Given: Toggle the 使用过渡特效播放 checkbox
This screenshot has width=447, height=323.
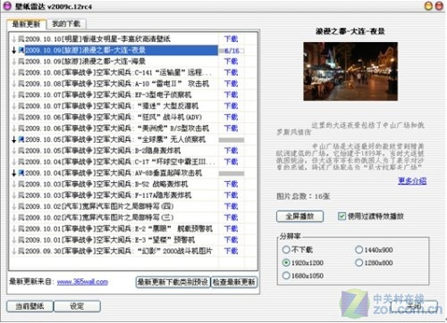Looking at the screenshot, I should pos(342,216).
